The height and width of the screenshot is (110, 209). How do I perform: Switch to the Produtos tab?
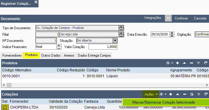(31, 55)
